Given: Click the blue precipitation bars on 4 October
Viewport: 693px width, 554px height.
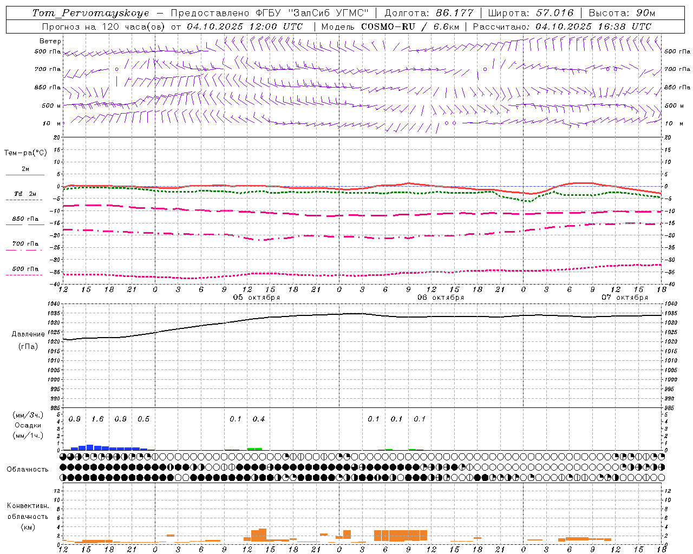Looking at the screenshot, I should tap(109, 447).
